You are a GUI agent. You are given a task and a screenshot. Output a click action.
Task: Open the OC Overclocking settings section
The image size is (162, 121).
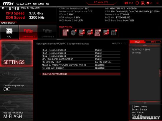(x=16, y=80)
